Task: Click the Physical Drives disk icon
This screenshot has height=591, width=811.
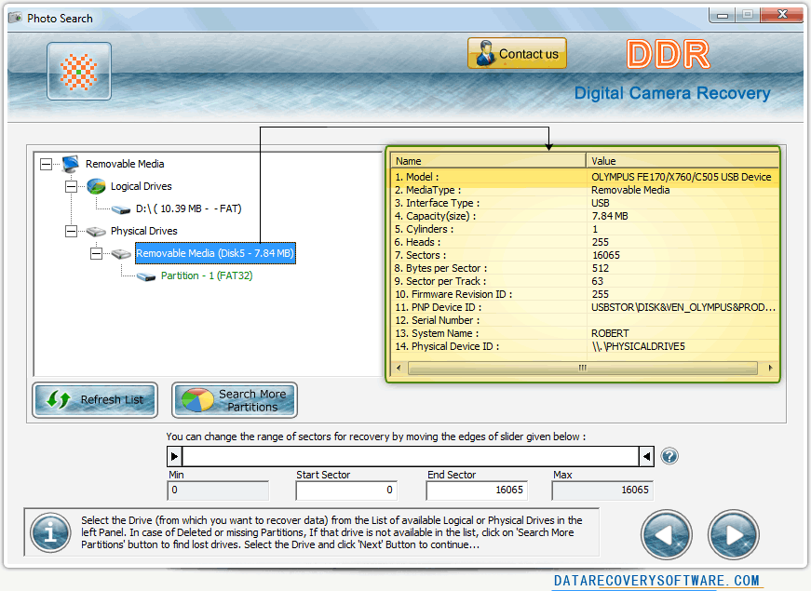Action: click(96, 232)
